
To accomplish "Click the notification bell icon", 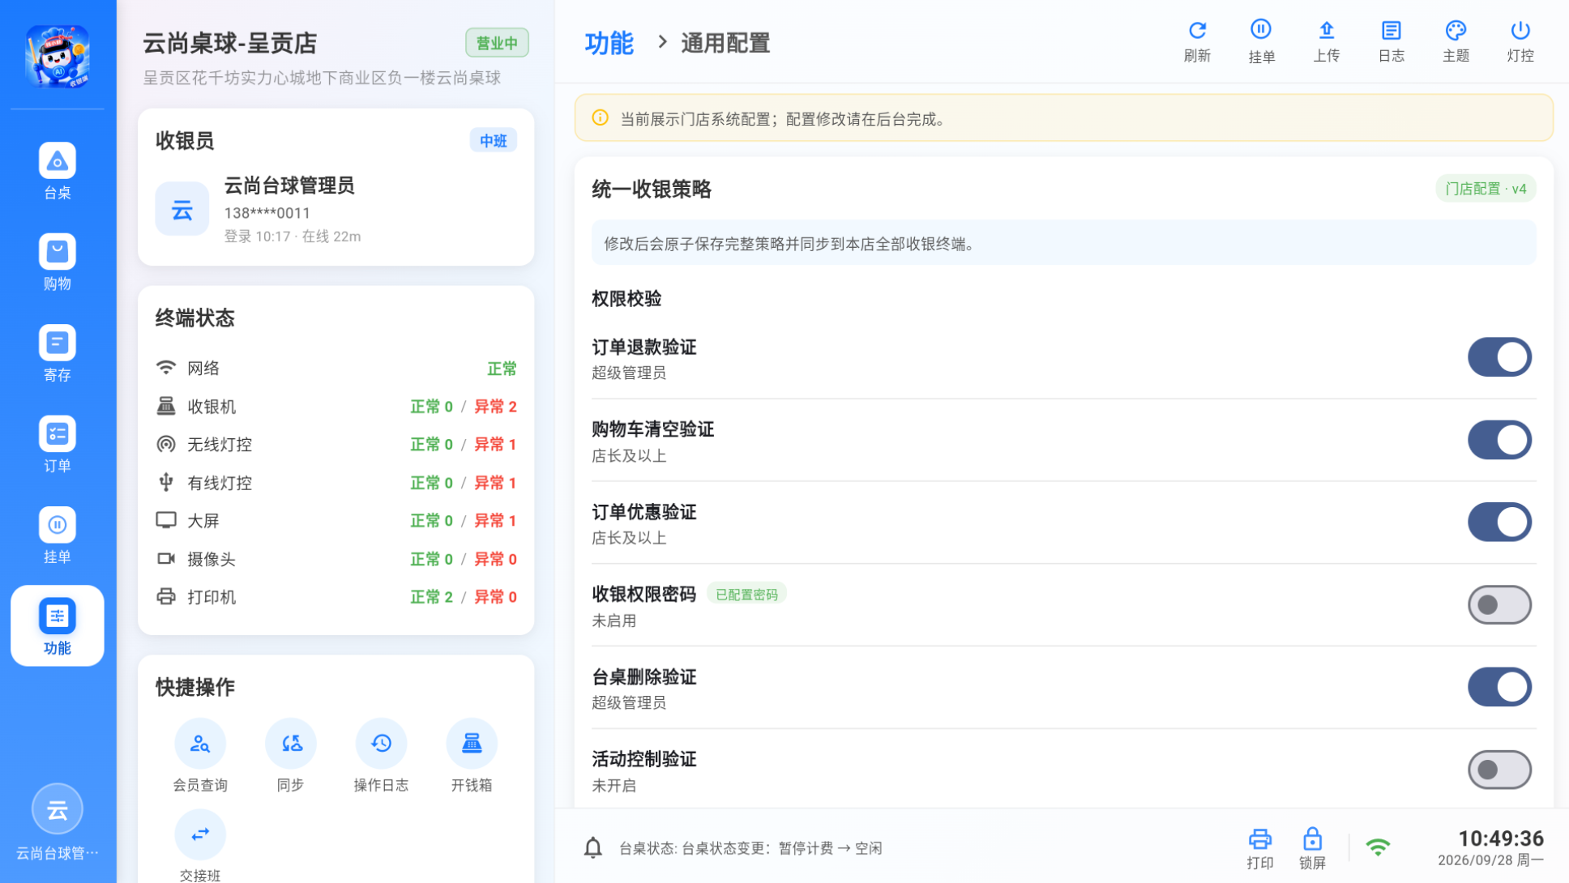I will (x=593, y=848).
